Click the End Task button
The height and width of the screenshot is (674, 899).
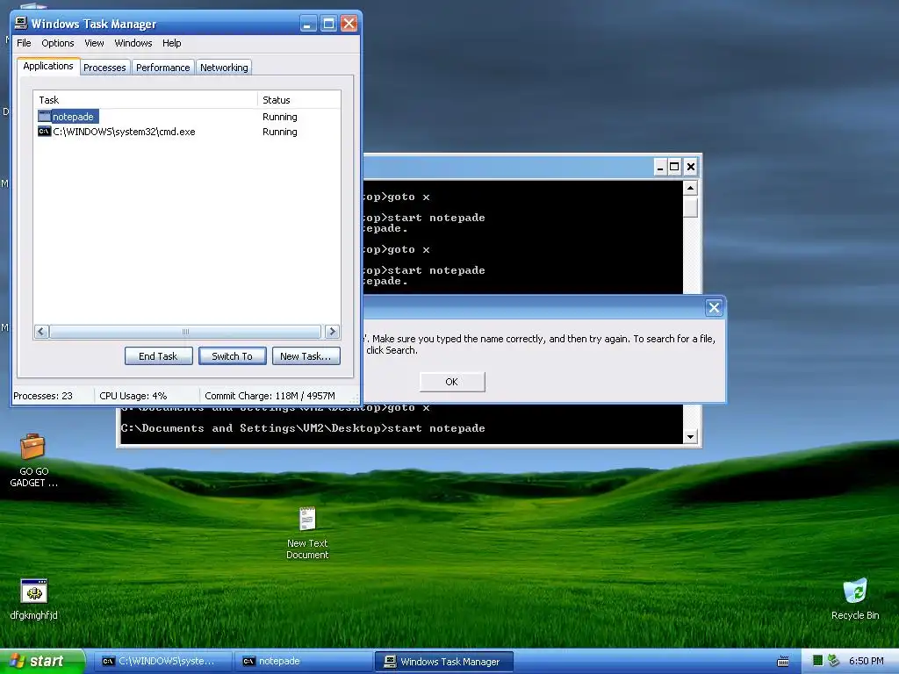coord(158,356)
